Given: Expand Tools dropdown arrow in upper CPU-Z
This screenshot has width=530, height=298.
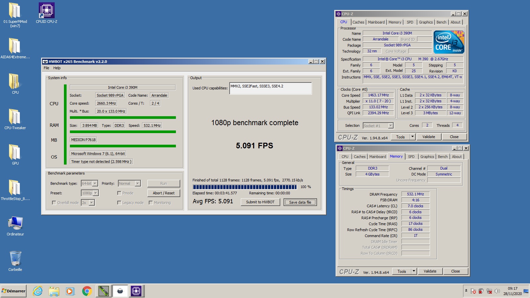Looking at the screenshot, I should click(x=413, y=137).
